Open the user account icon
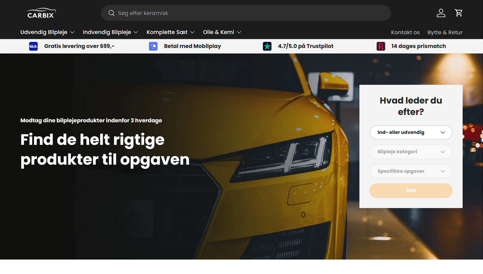The image size is (483, 274). (x=441, y=13)
